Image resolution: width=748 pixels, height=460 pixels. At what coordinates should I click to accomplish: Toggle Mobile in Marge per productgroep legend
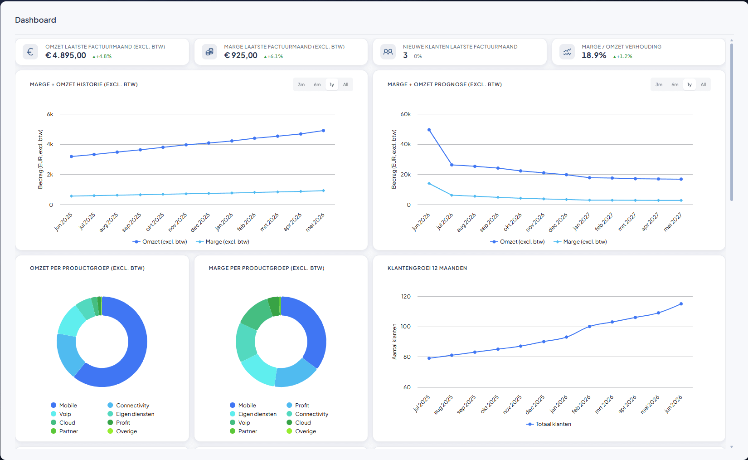click(x=243, y=406)
